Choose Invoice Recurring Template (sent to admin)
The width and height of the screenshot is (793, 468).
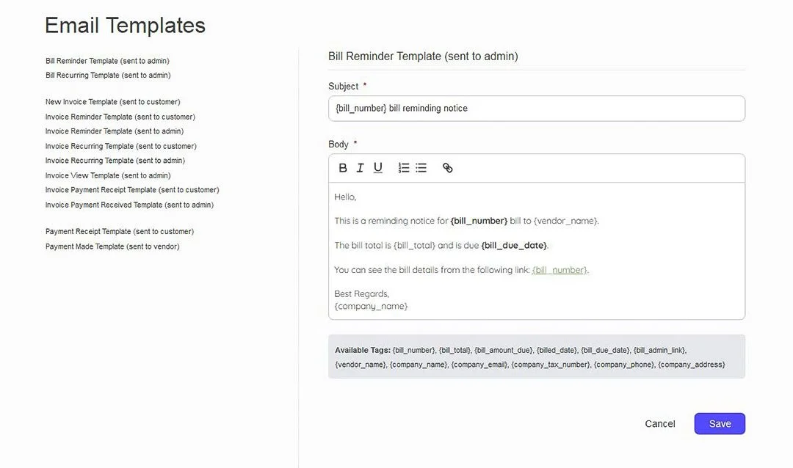click(115, 161)
